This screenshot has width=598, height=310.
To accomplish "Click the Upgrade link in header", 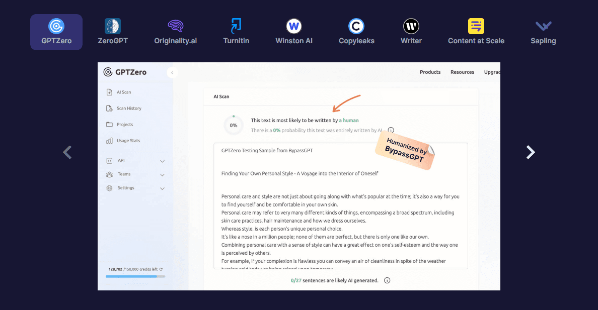I will point(492,72).
